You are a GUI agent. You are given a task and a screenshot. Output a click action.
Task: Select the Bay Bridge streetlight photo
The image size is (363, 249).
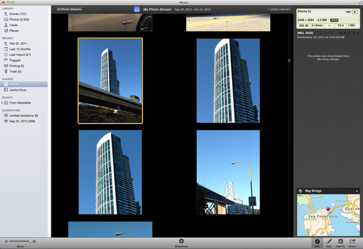(x=228, y=172)
